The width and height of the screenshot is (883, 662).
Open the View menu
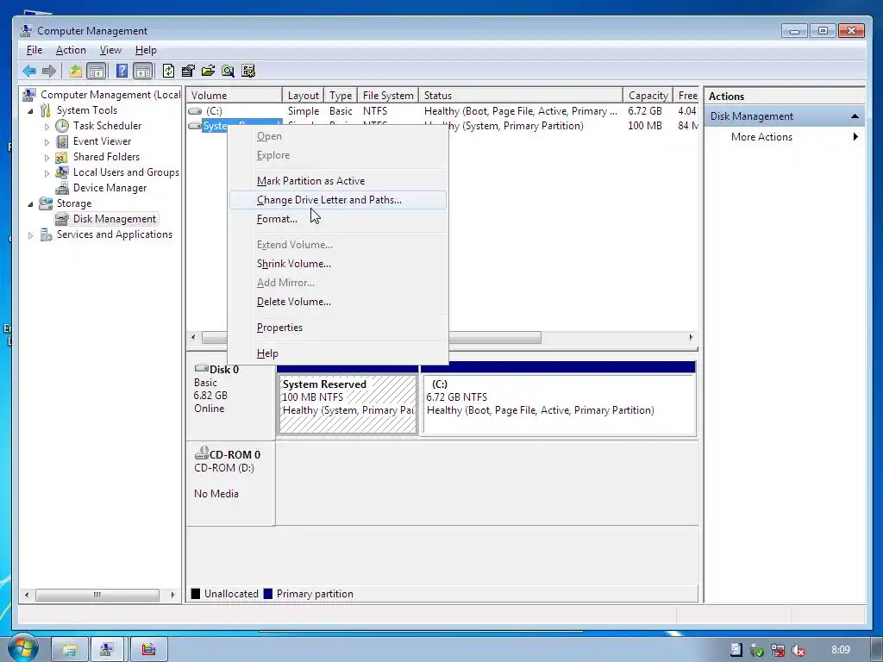click(110, 50)
